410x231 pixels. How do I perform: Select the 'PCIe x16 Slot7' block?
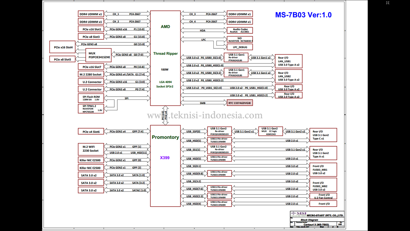click(x=91, y=67)
